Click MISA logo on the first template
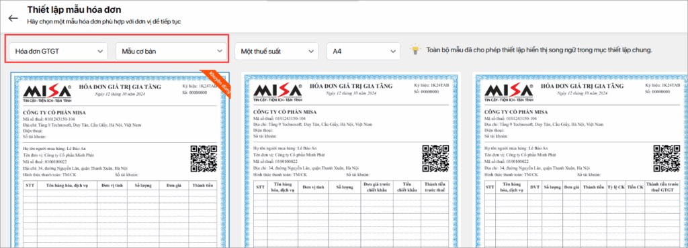The image size is (688, 248). [47, 93]
